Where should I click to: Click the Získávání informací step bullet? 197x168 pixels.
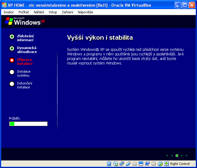[x=12, y=37]
